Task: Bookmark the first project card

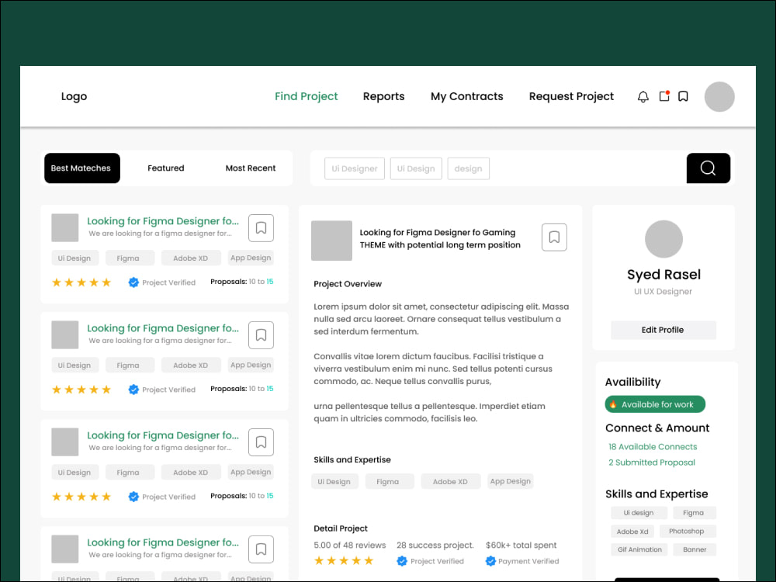Action: coord(261,228)
